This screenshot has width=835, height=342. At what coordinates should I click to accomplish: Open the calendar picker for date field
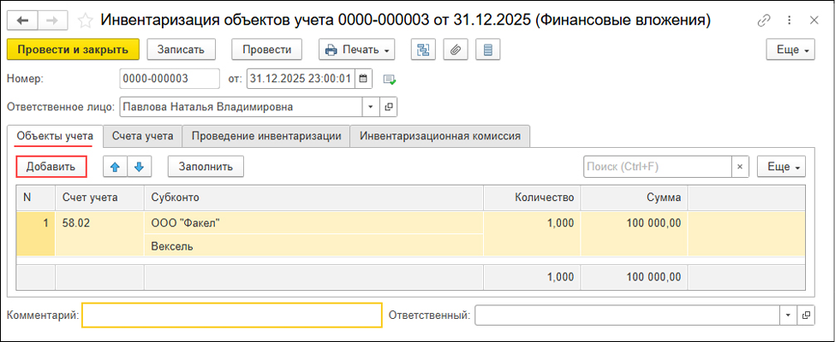pos(364,80)
